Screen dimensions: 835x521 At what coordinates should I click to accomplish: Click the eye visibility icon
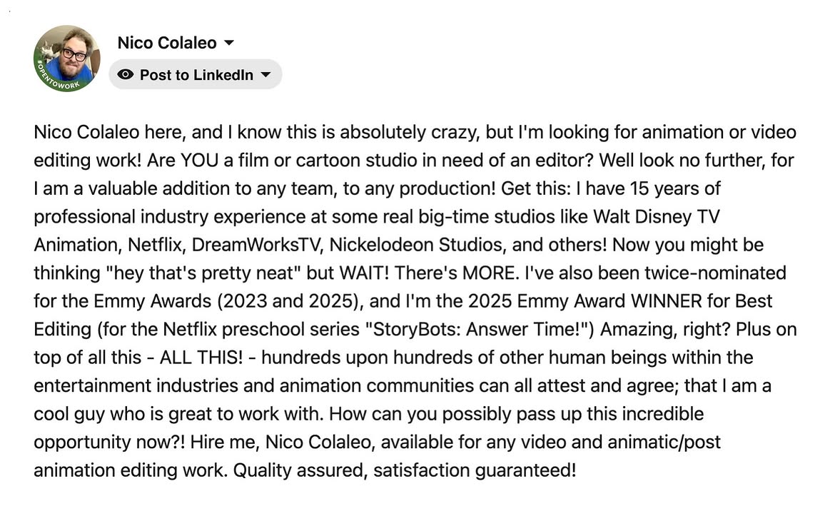point(125,74)
